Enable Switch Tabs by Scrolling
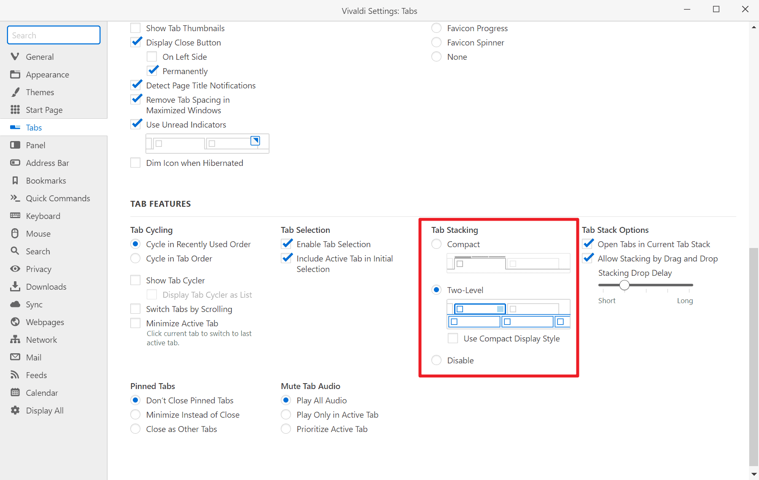This screenshot has width=759, height=480. [x=135, y=309]
